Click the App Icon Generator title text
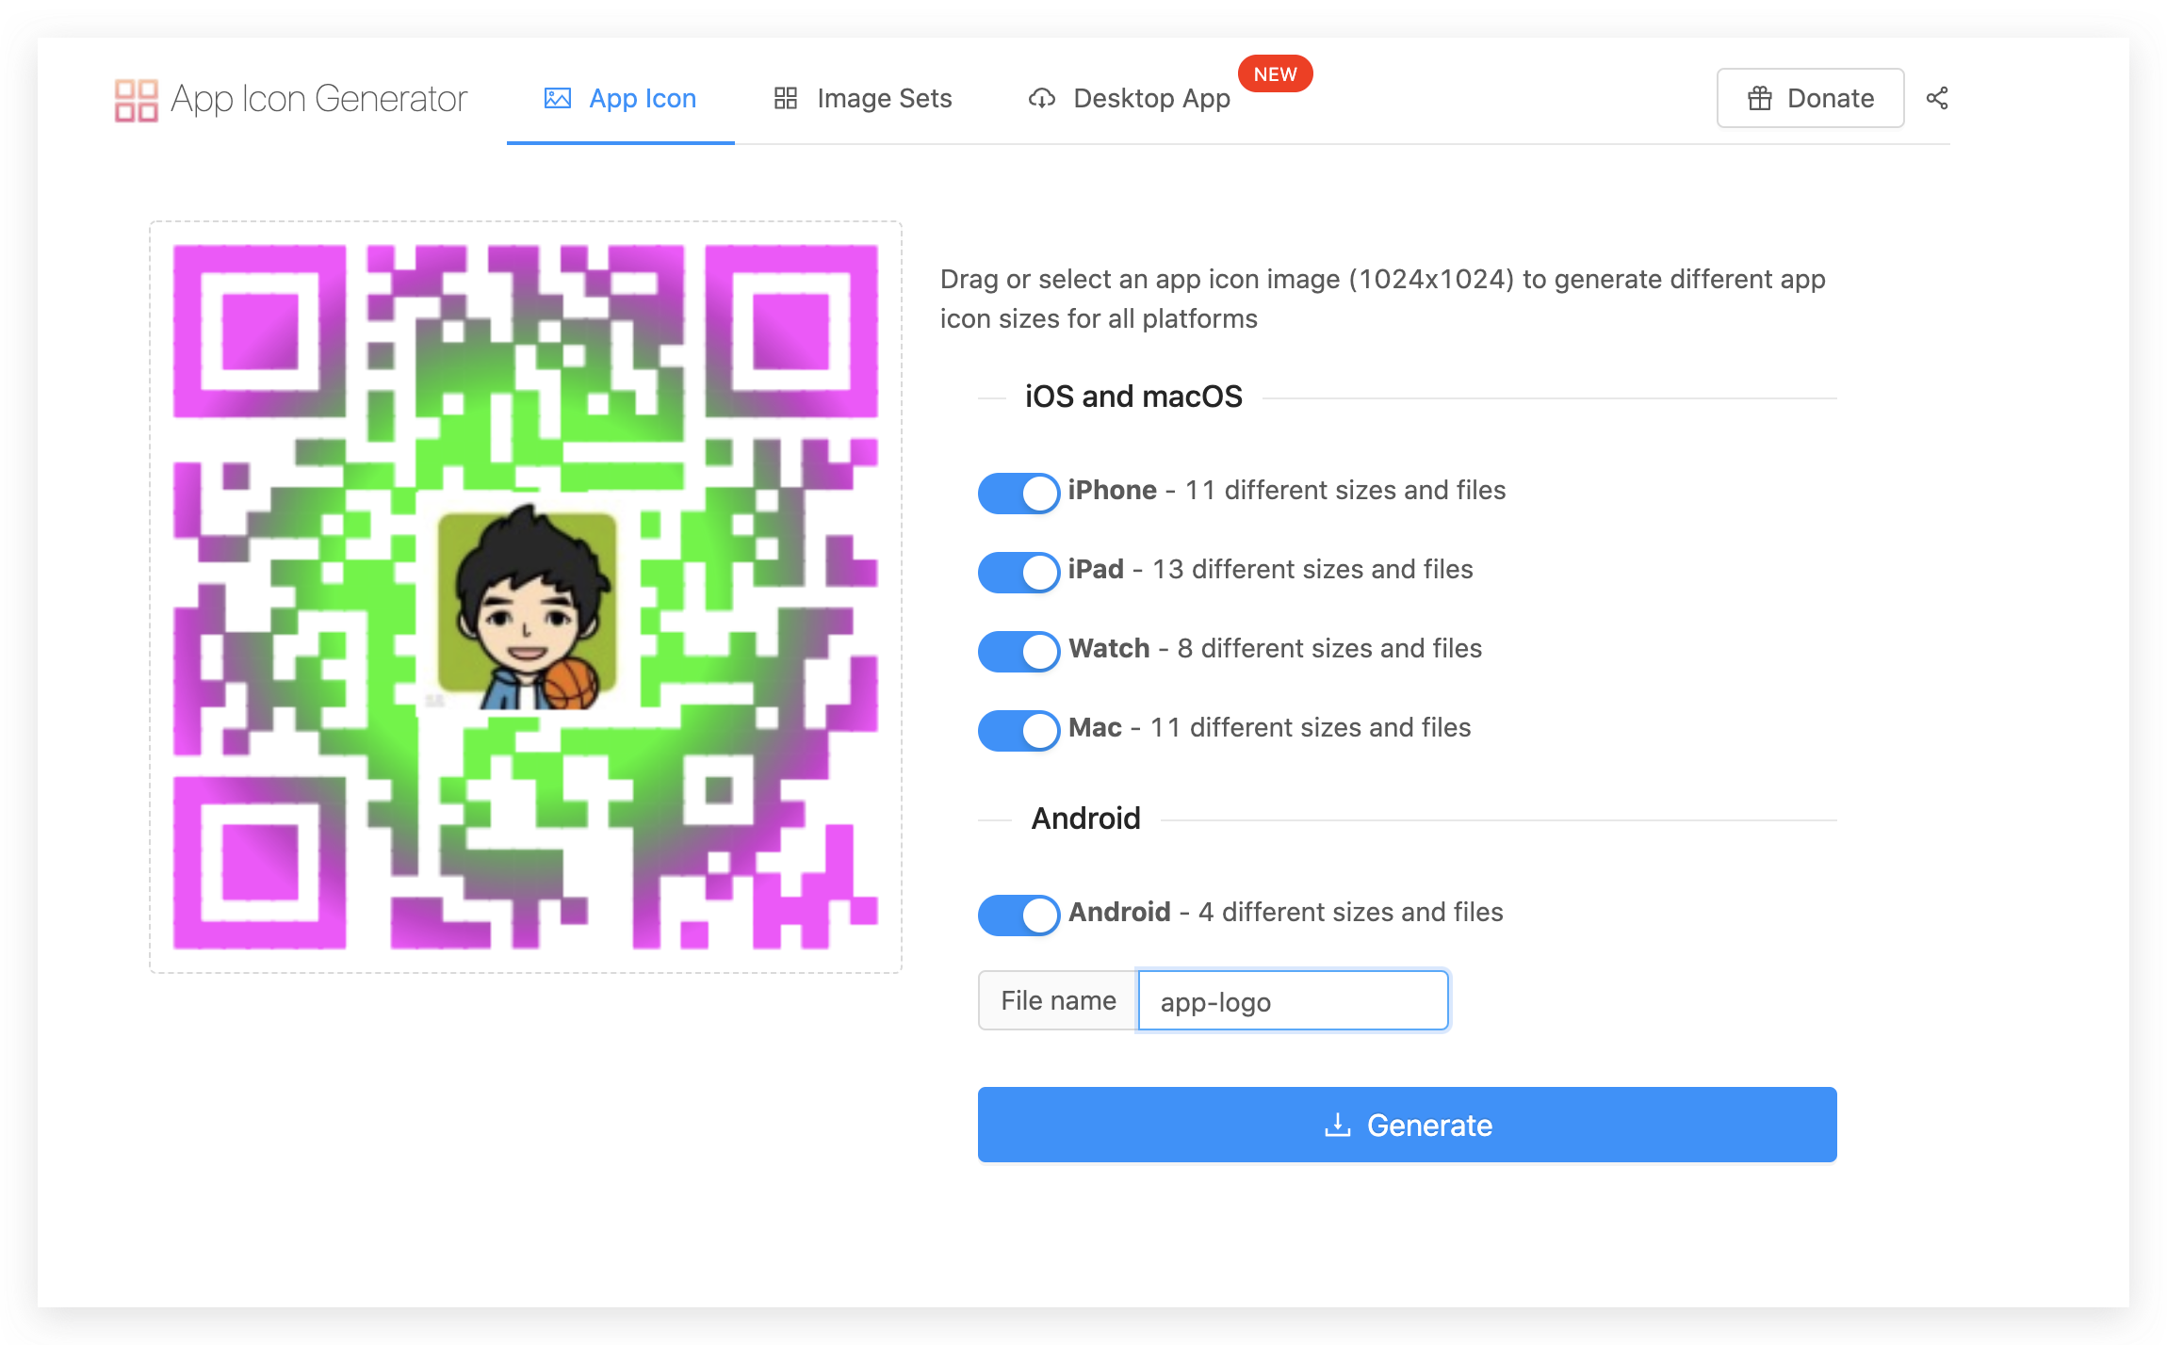The height and width of the screenshot is (1345, 2167). point(318,99)
